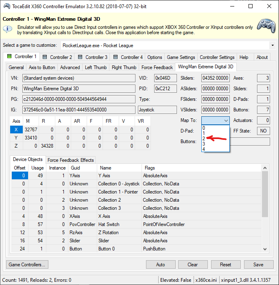Click the Auto button
Viewport: 279px width, 285px height.
tap(161, 264)
